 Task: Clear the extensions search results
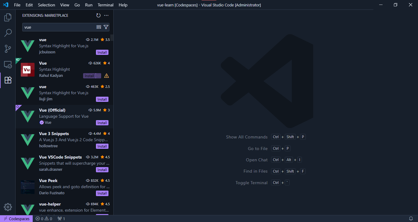point(99,27)
